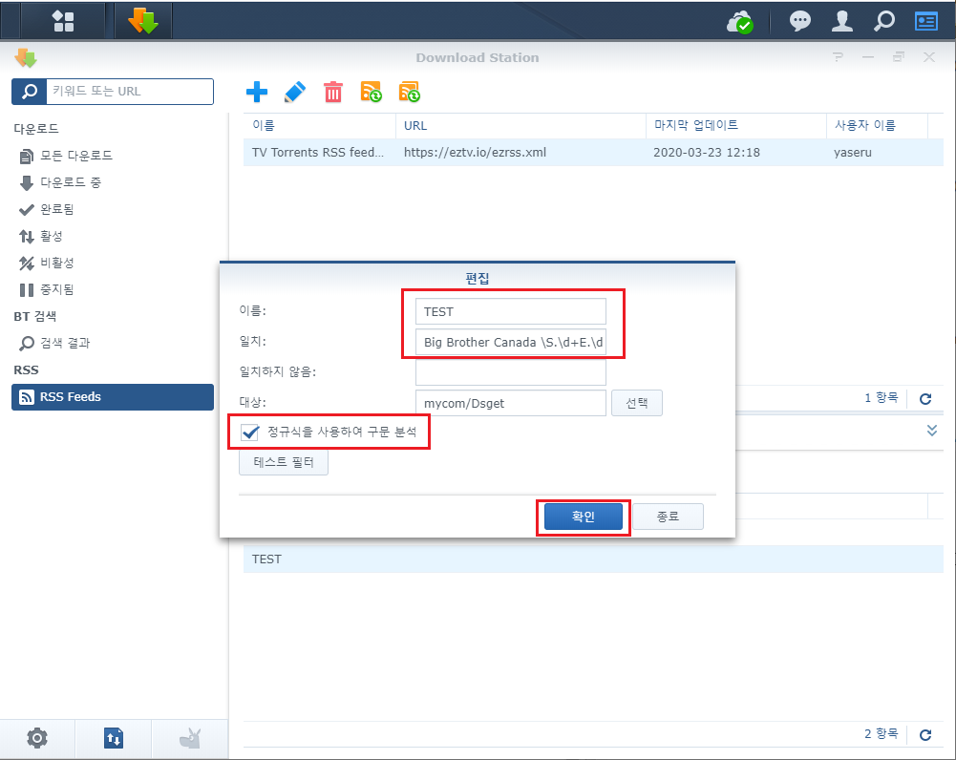The image size is (956, 760).
Task: Focus the 일치 field with Big Brother Canada
Action: 511,342
